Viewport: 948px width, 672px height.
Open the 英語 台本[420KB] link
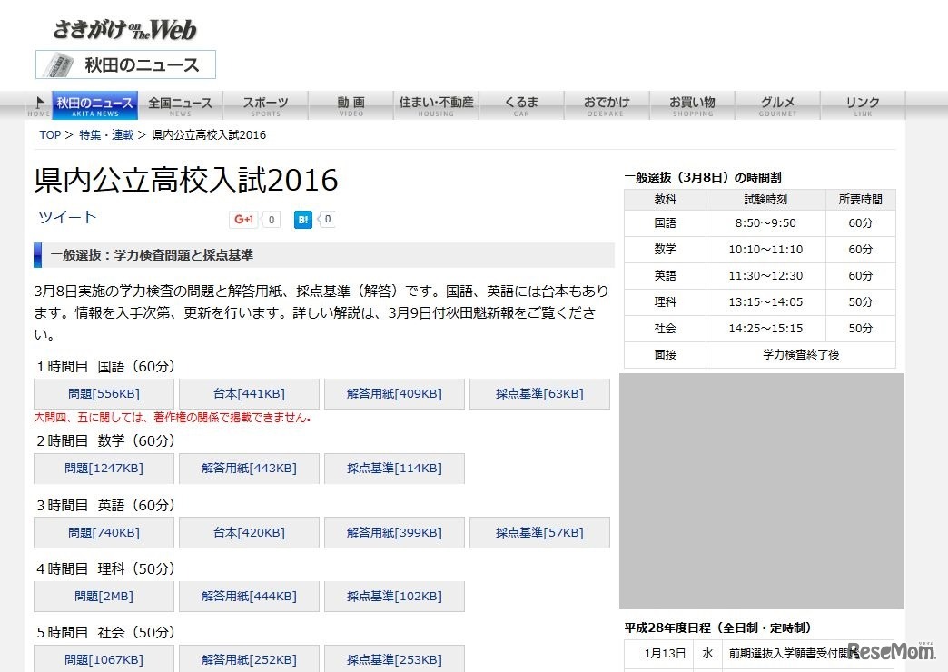click(249, 532)
